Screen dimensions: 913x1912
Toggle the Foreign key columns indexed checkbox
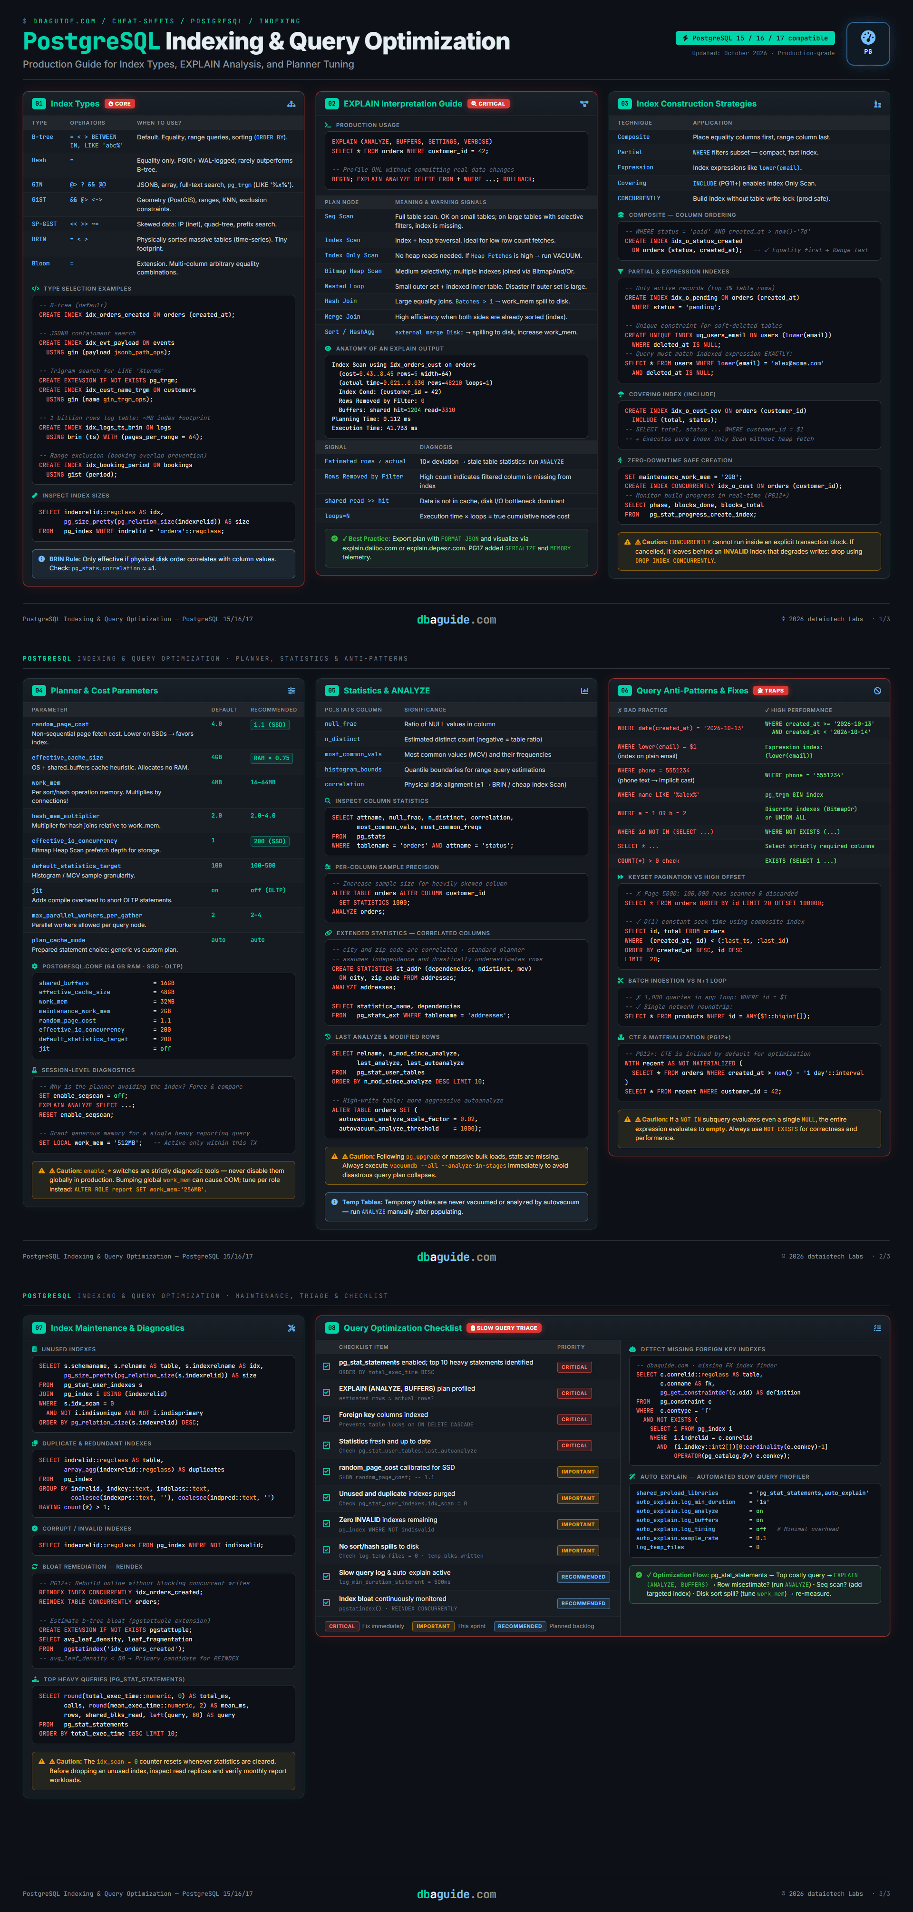[x=327, y=1418]
